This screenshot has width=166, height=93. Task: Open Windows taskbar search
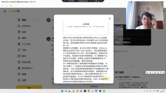(x=66, y=91)
